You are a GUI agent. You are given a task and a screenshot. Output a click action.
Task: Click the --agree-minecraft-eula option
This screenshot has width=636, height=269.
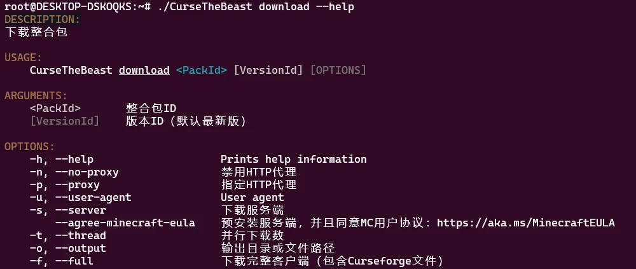tap(125, 223)
